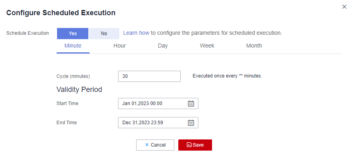Click the Executed once every minutes hint
This screenshot has height=161, width=351.
[227, 76]
